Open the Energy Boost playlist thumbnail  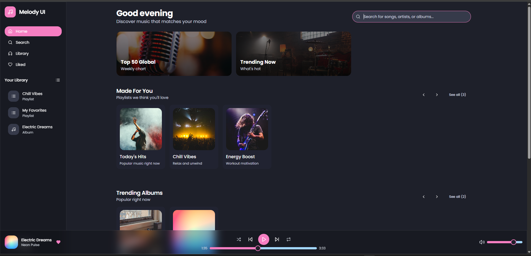click(247, 129)
